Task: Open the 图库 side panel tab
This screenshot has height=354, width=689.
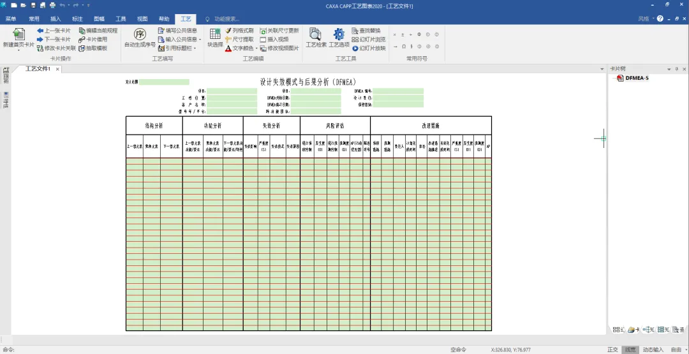Action: (x=6, y=76)
